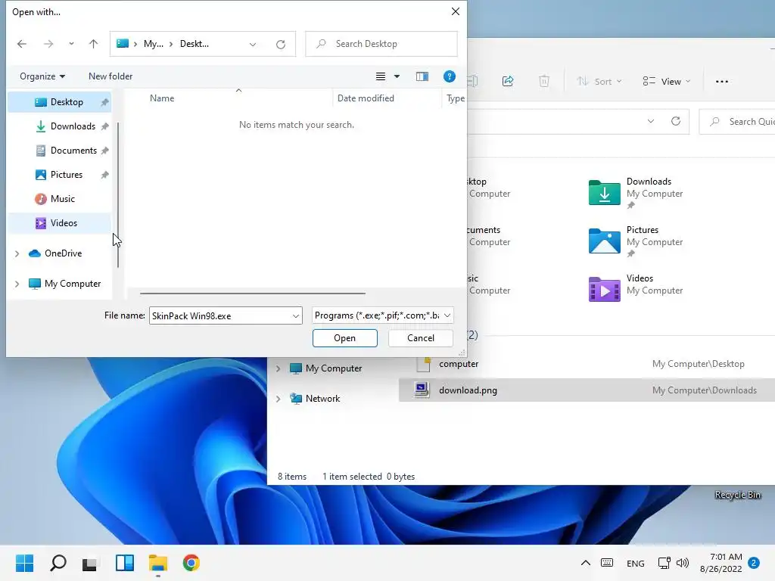Open help with the blue question mark
Image resolution: width=775 pixels, height=581 pixels.
point(450,76)
